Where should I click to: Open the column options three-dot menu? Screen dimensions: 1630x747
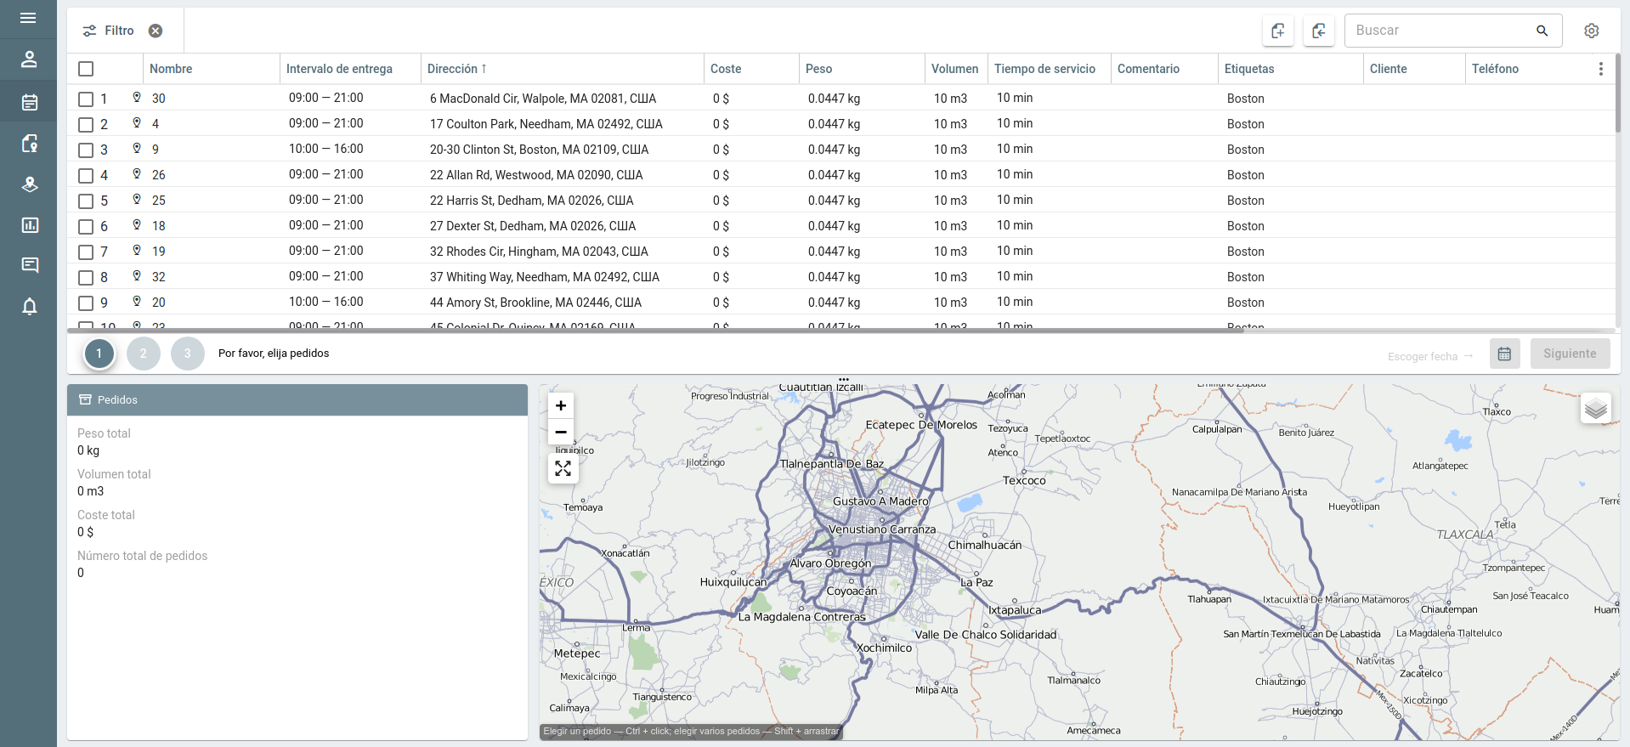click(x=1600, y=69)
